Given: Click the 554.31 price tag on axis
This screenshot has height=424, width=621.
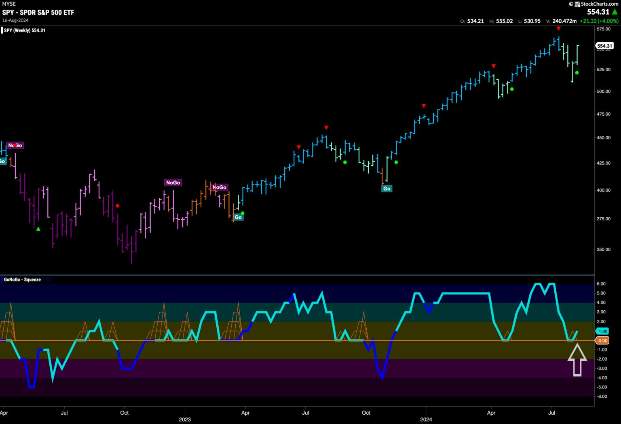Looking at the screenshot, I should click(x=604, y=46).
